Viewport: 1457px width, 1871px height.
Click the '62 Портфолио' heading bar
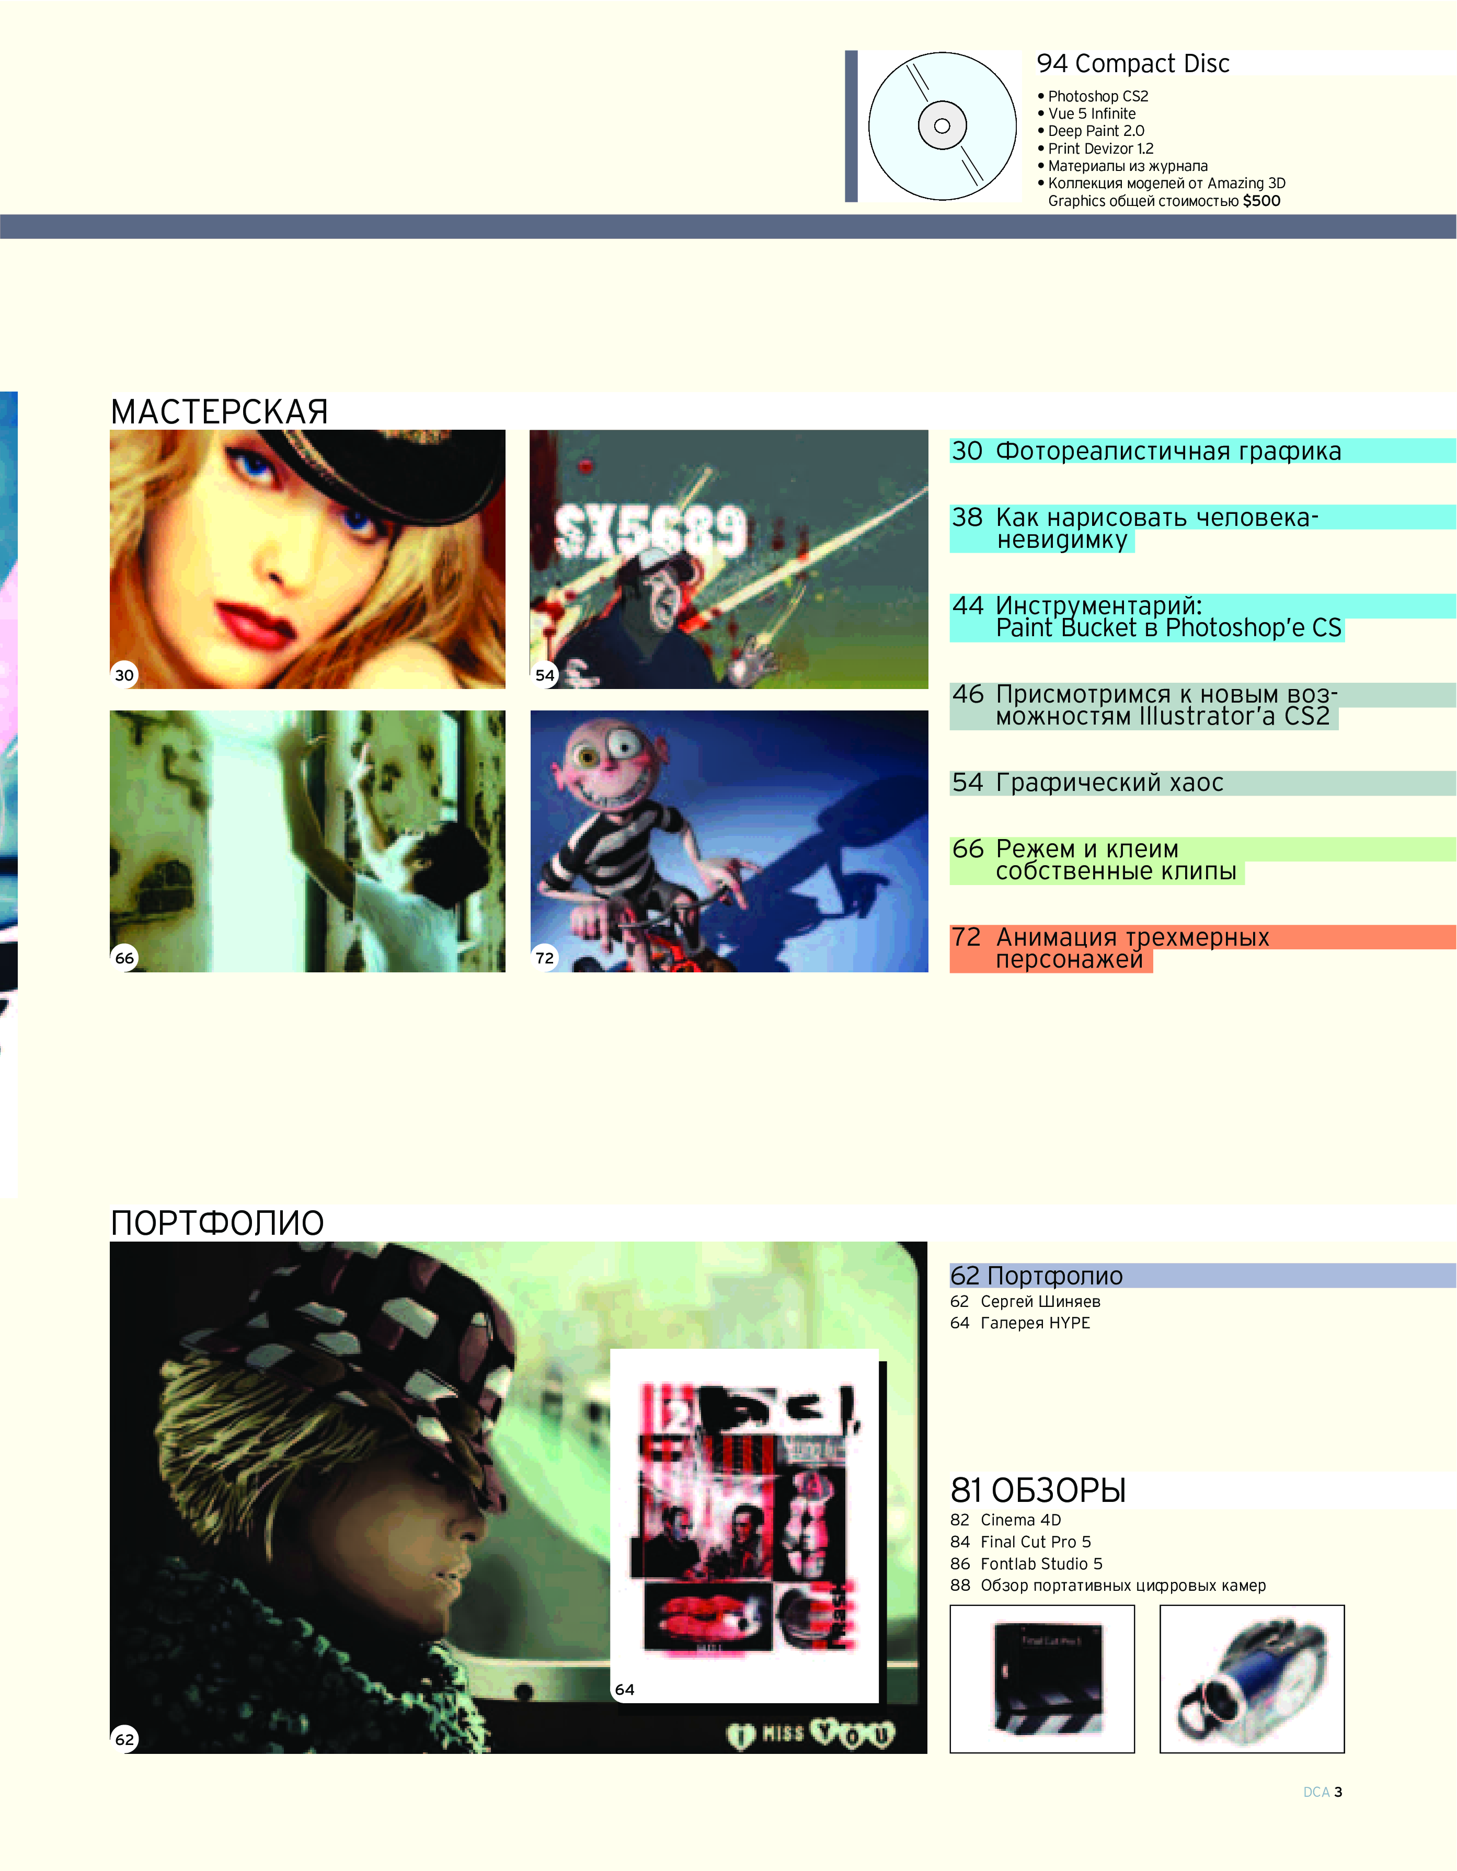coord(1037,1276)
